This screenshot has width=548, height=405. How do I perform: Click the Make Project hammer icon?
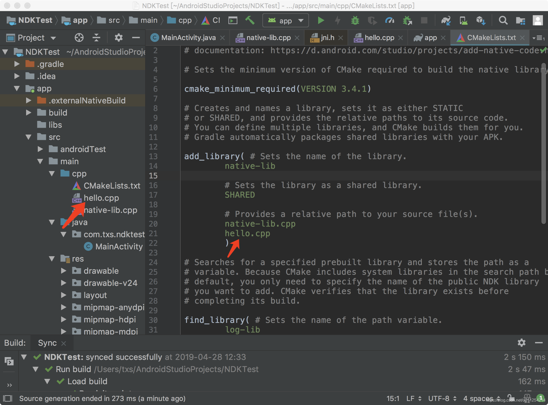pos(250,20)
